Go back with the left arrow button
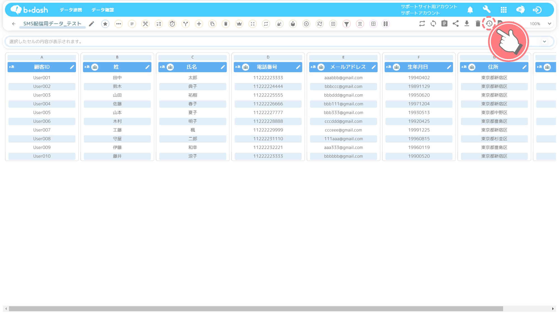This screenshot has height=314, width=559. click(14, 24)
